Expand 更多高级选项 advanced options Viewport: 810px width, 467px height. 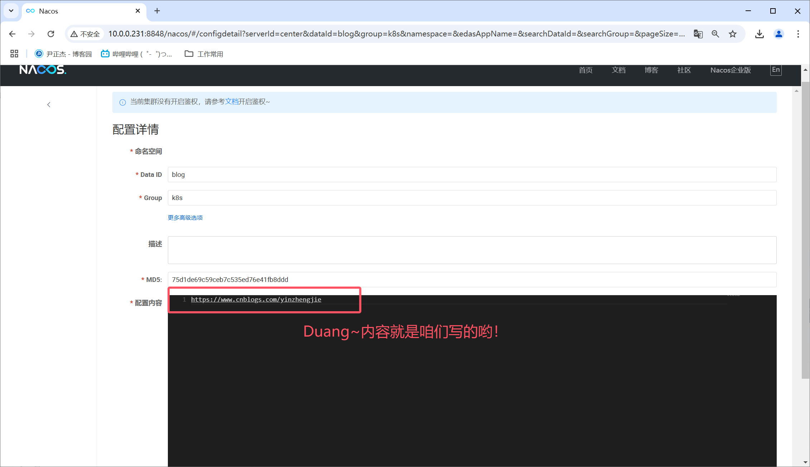click(185, 218)
